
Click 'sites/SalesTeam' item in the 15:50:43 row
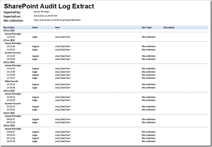[x=63, y=135]
